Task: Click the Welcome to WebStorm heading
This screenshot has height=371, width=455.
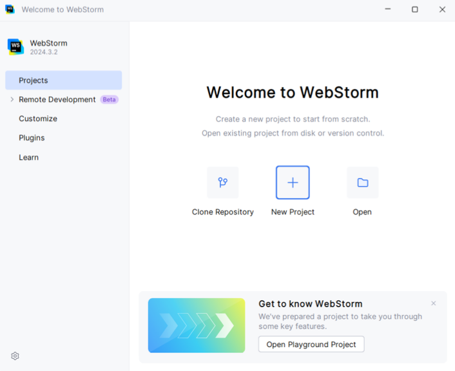Action: pyautogui.click(x=293, y=93)
